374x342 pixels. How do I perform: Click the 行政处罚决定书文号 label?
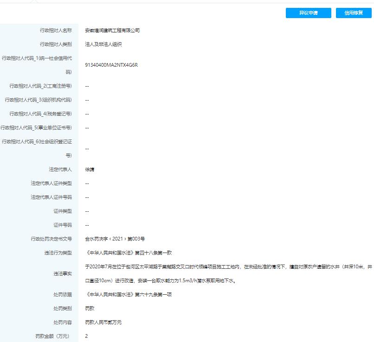point(52,239)
